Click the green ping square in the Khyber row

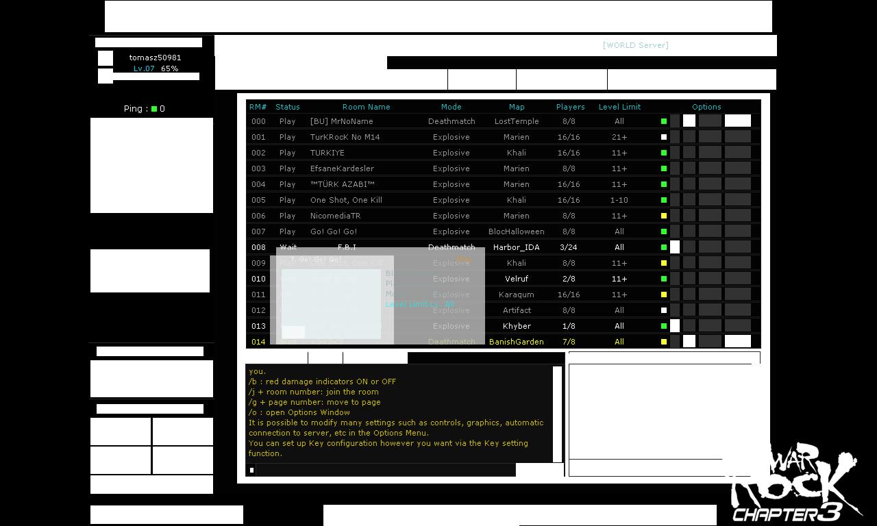[x=664, y=326]
